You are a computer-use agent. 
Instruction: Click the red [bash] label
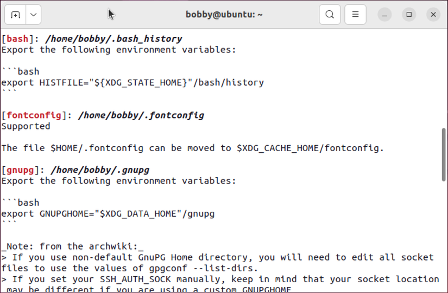[x=16, y=38]
